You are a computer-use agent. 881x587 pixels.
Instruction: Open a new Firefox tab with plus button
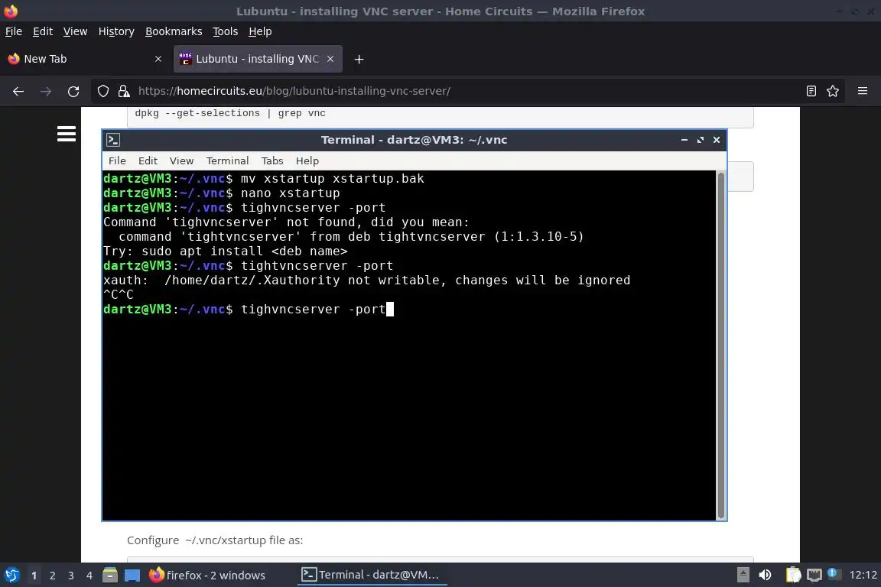(x=359, y=59)
